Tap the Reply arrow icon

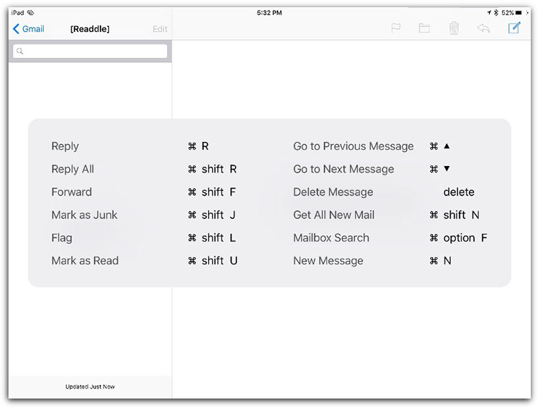[483, 28]
